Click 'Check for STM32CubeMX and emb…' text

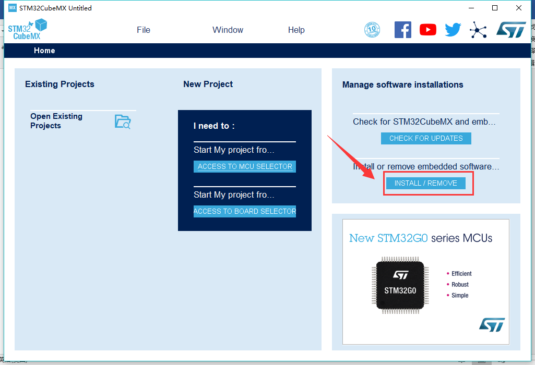click(x=424, y=121)
